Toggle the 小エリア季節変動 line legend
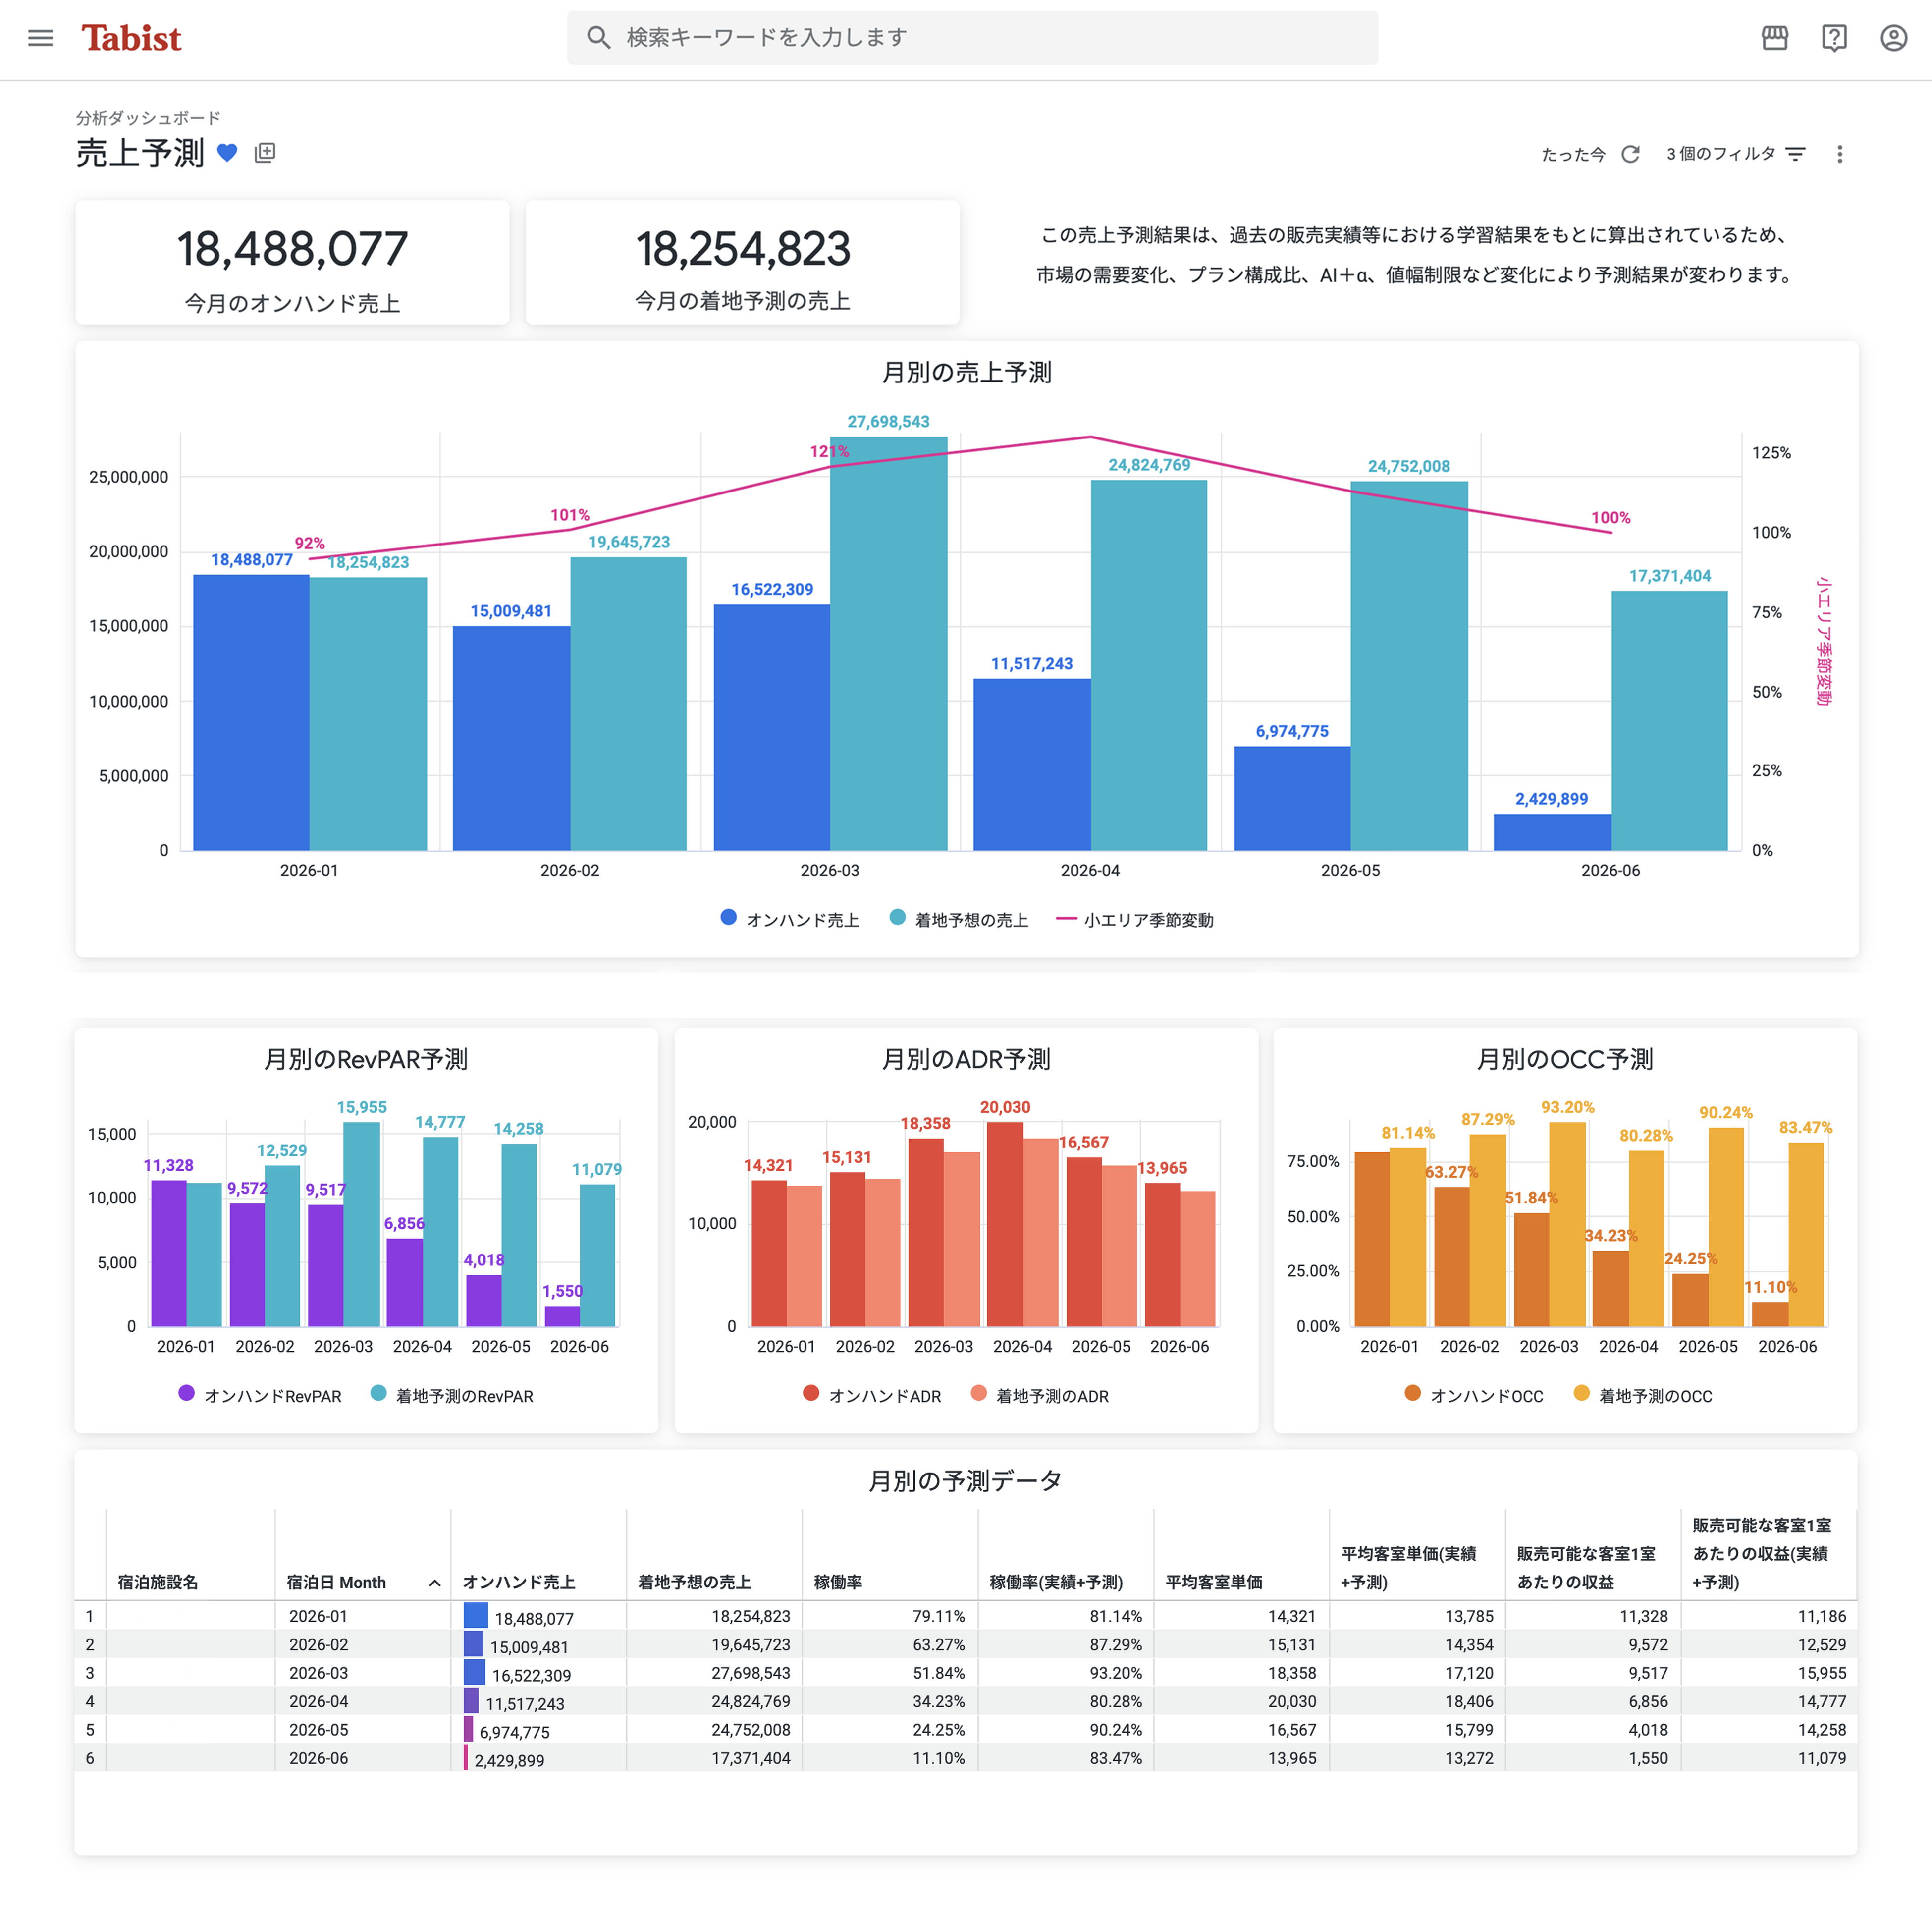 click(1135, 919)
